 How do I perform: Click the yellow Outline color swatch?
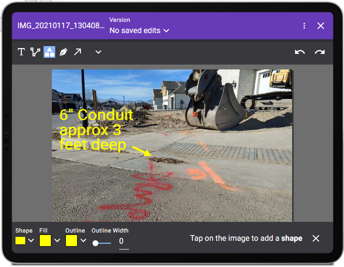(71, 240)
